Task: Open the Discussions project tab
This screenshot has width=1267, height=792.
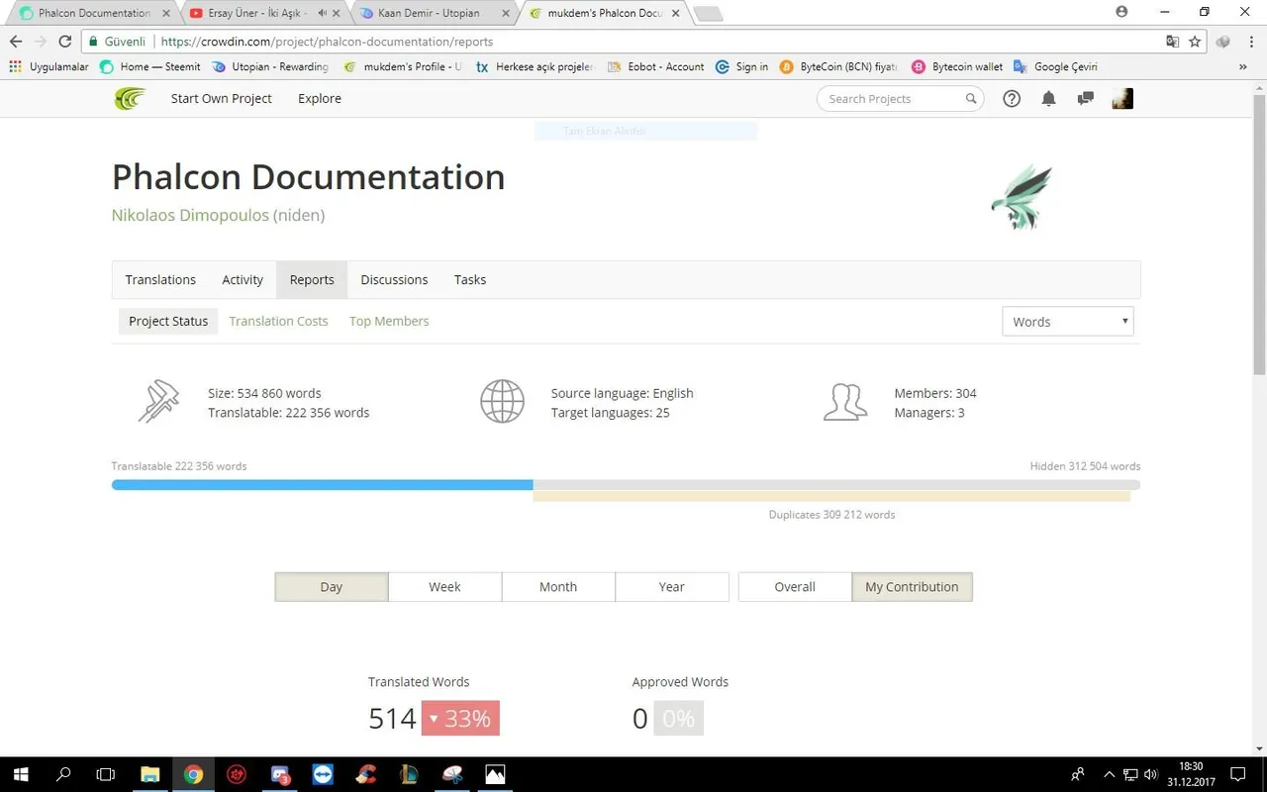Action: 394,280
